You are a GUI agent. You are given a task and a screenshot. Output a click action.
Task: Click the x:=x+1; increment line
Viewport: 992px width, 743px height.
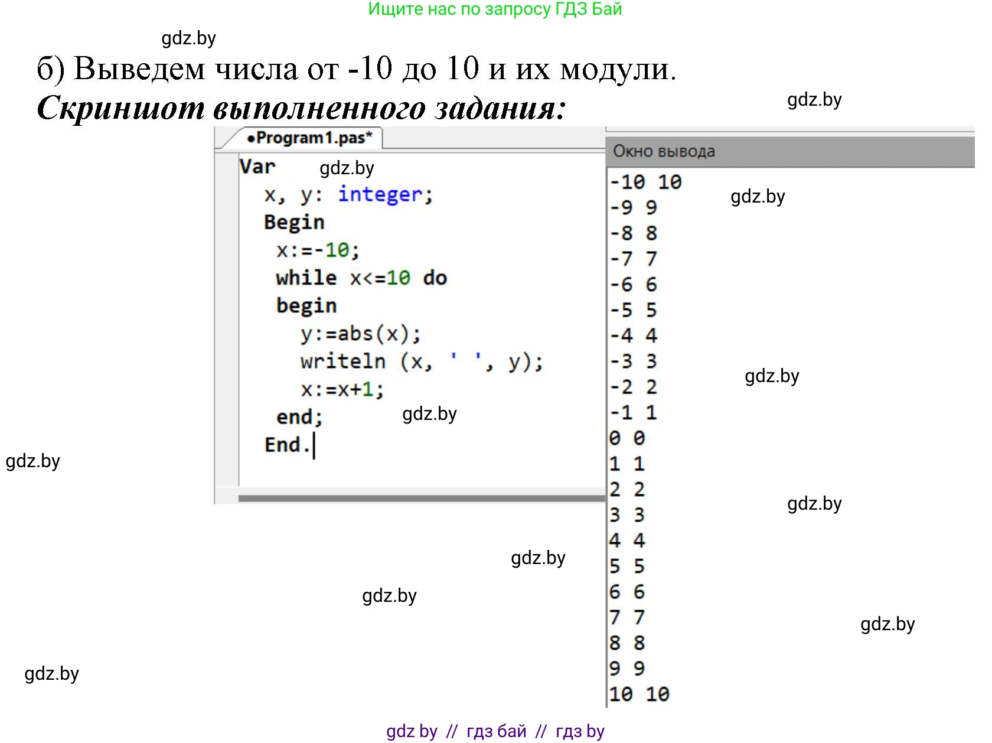342,390
